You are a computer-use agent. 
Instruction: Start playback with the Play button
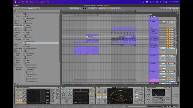(81, 8)
